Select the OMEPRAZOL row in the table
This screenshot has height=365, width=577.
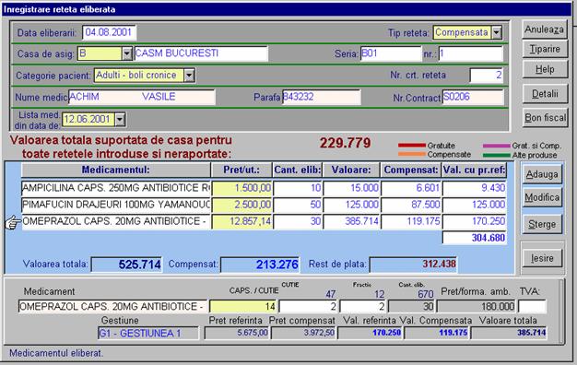click(116, 221)
